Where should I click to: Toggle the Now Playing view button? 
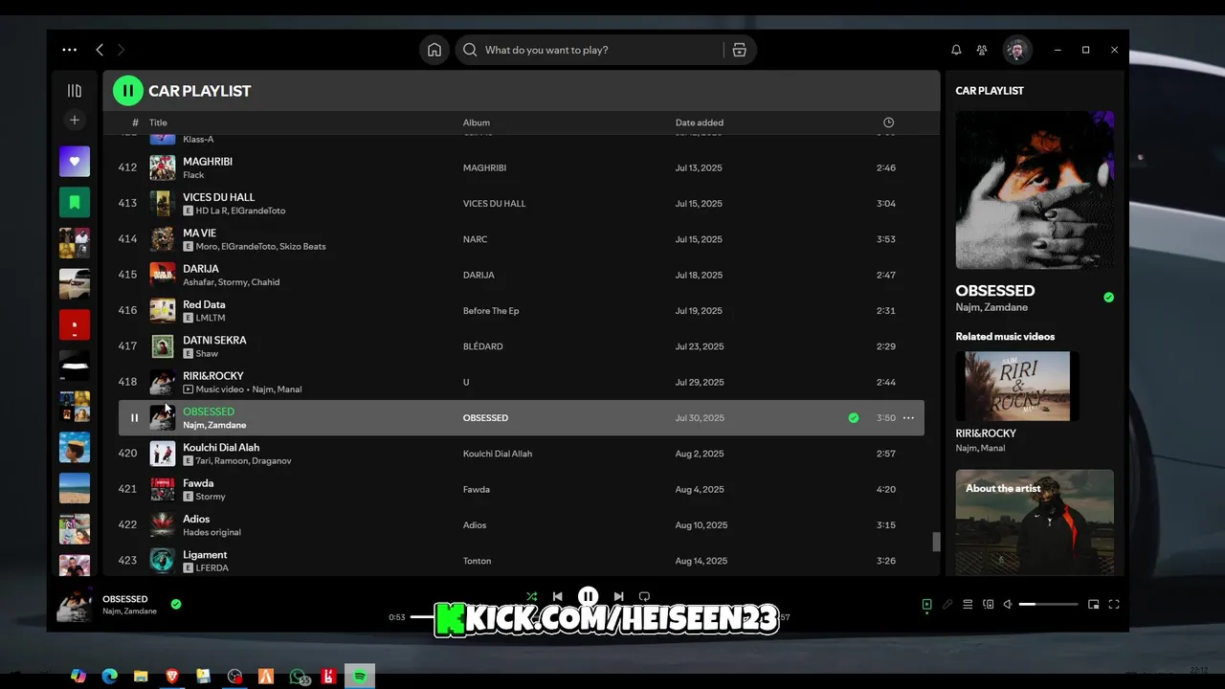click(x=926, y=605)
